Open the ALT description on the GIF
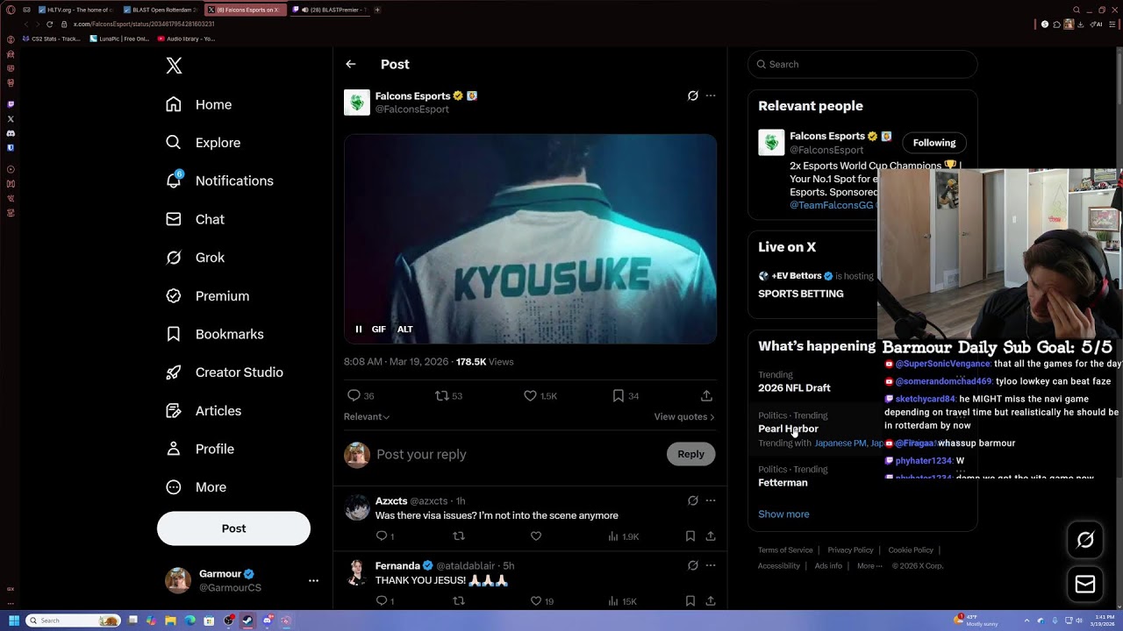 (405, 330)
